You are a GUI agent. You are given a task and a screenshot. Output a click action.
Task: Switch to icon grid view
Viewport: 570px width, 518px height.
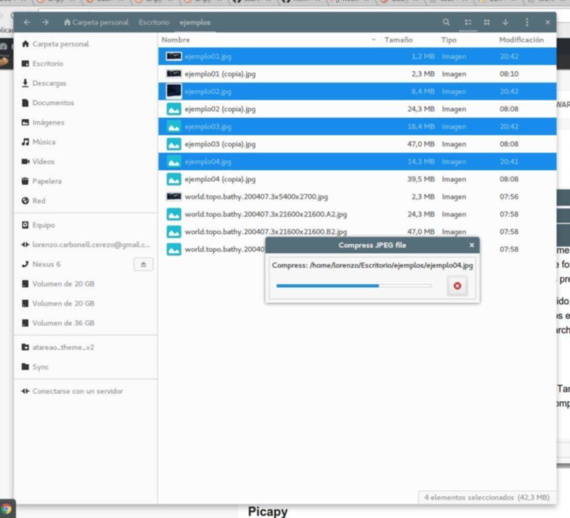[486, 22]
